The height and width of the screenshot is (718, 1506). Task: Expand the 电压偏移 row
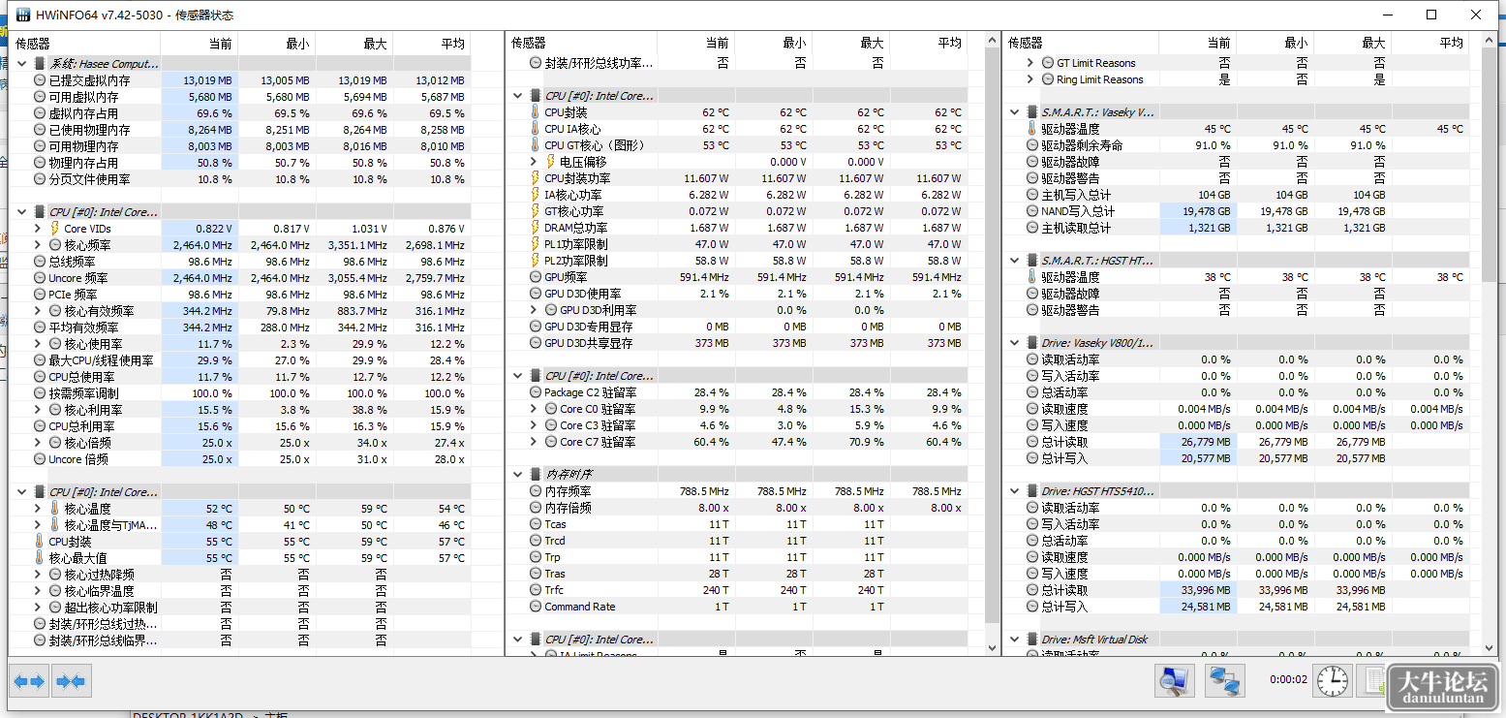click(533, 162)
